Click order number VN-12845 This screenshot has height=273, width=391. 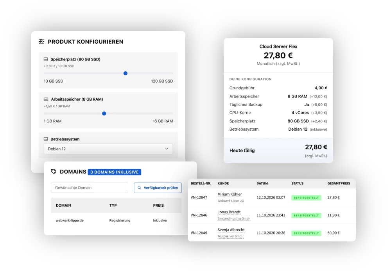[199, 233]
